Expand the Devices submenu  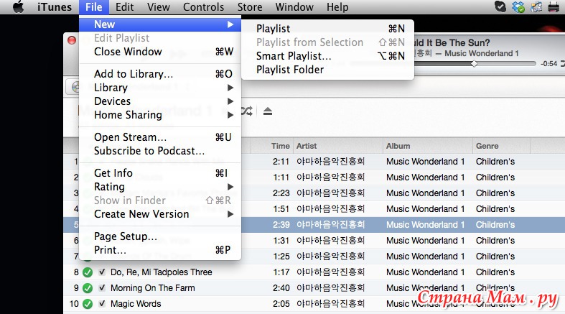[x=160, y=101]
